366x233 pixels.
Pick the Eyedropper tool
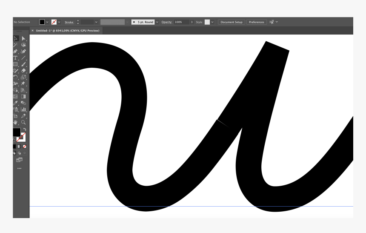point(16,103)
